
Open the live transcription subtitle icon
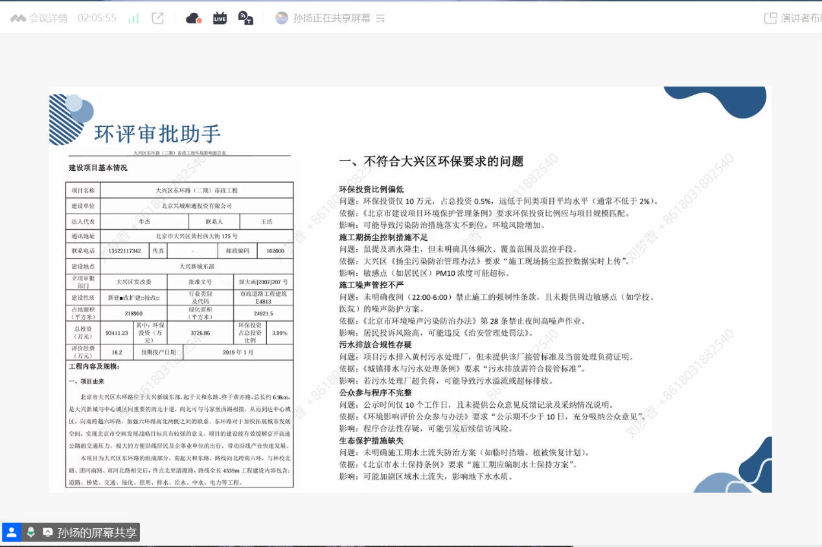point(246,18)
